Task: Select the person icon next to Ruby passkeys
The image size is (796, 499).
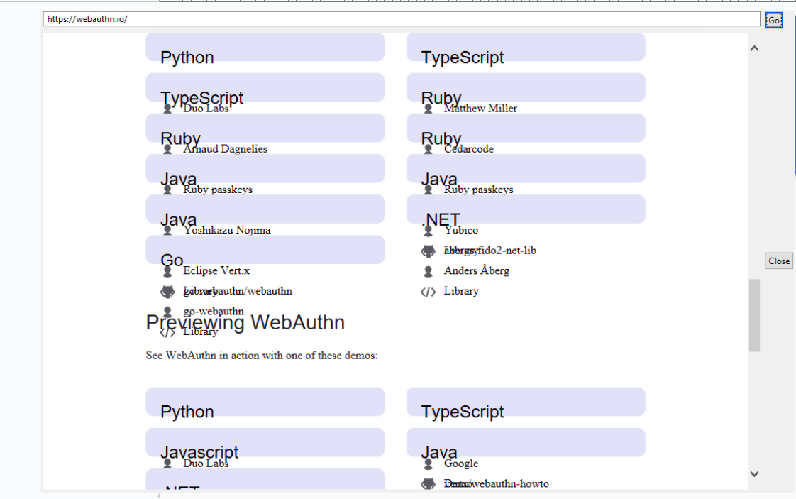Action: click(167, 189)
